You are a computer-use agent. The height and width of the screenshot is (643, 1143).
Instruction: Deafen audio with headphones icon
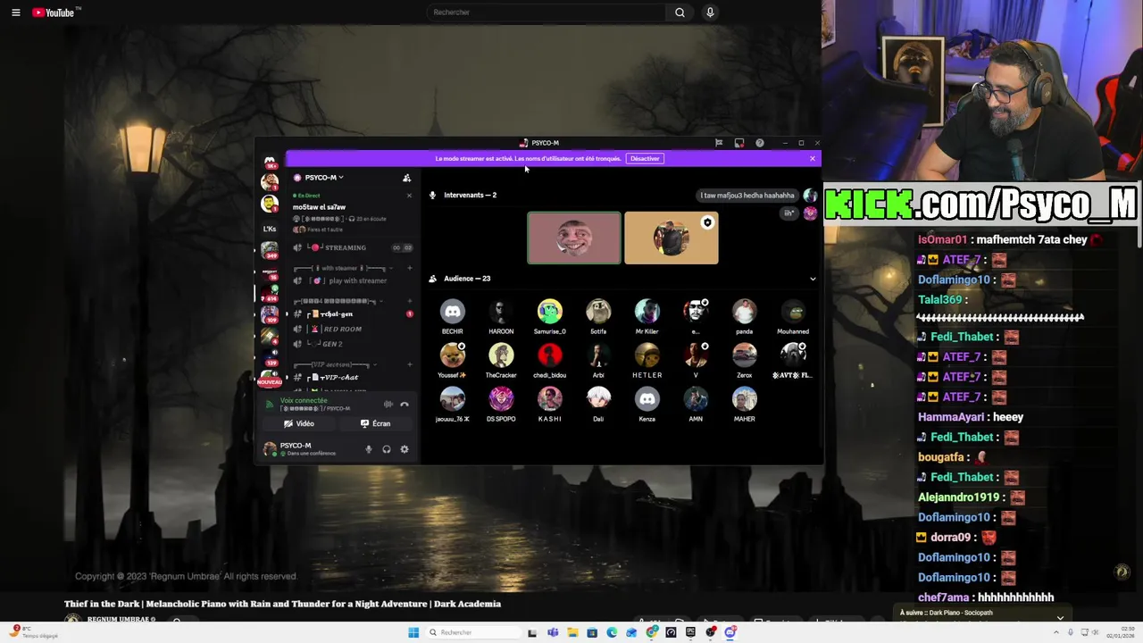coord(387,449)
